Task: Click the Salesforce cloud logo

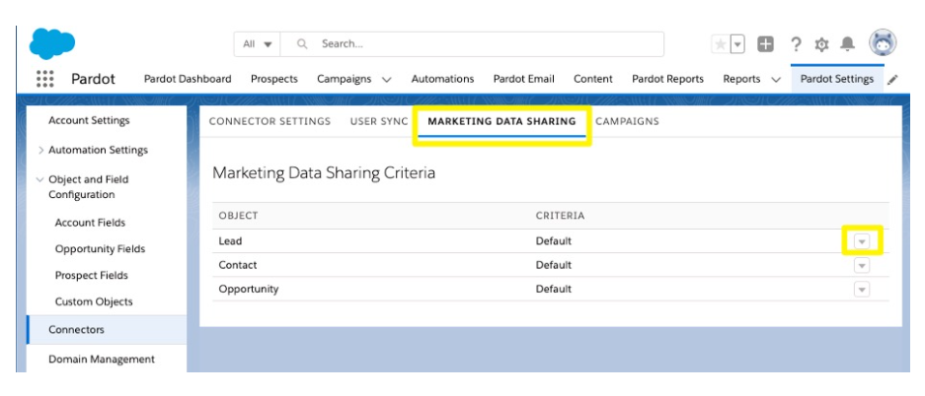Action: pos(52,43)
